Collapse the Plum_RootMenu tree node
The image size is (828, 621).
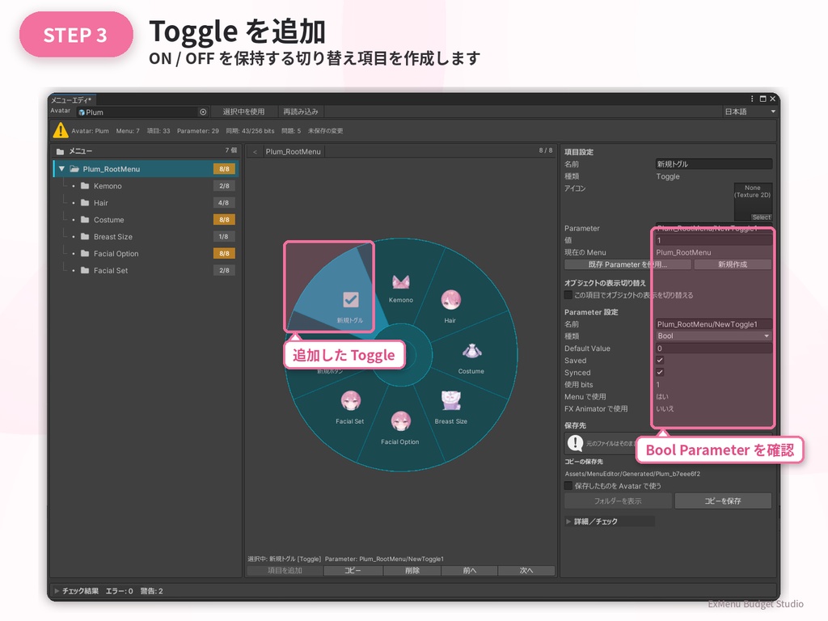coord(61,169)
